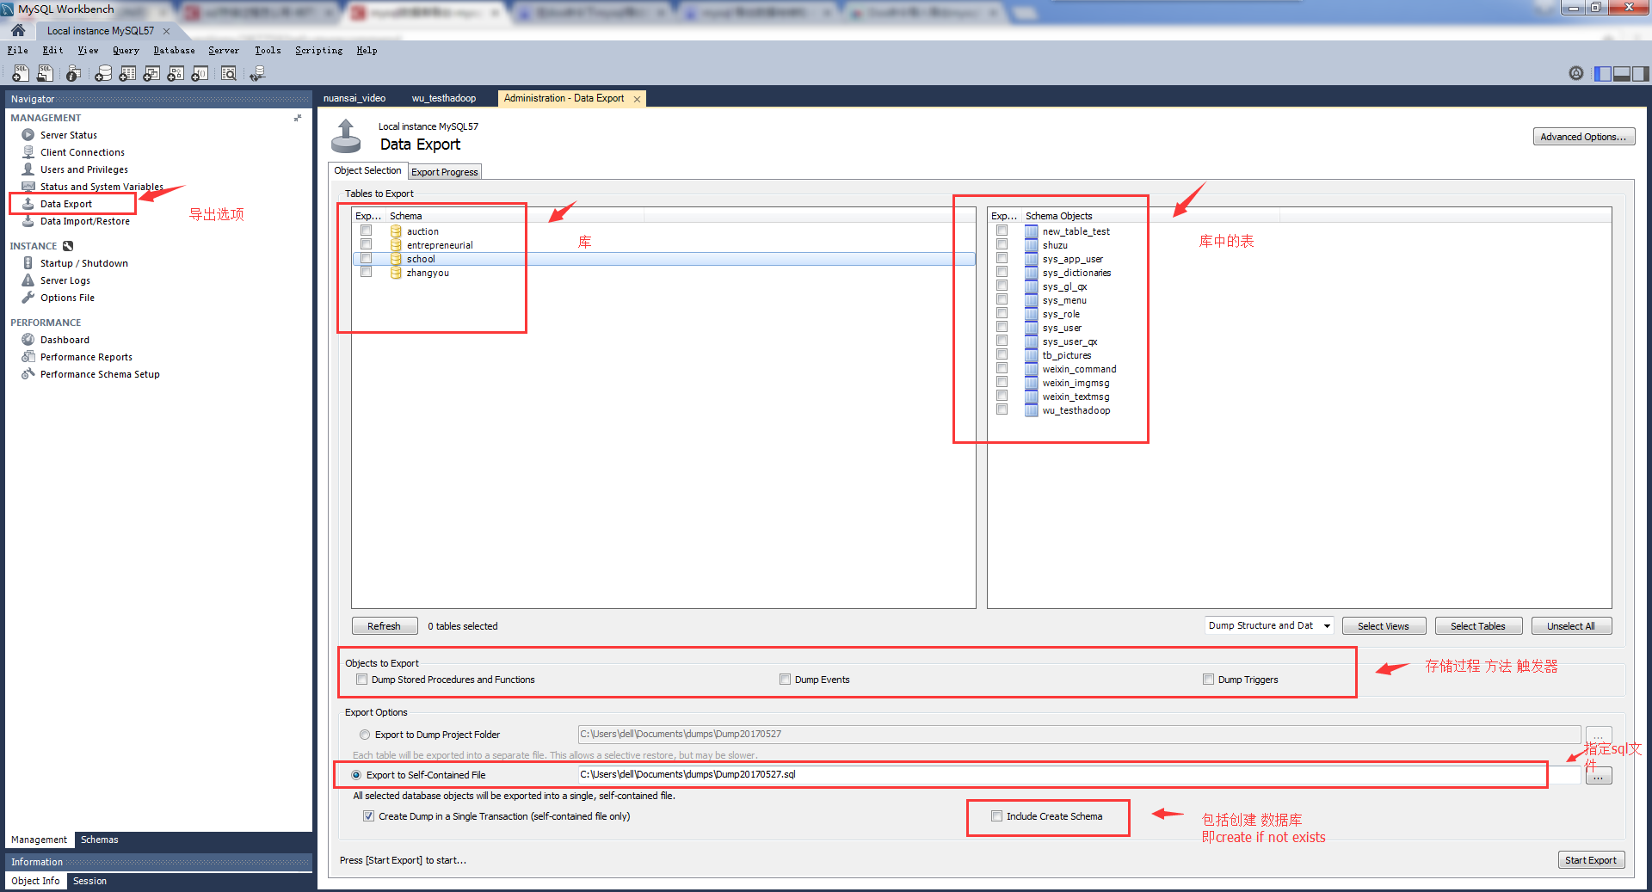Collapse the Management section with corner icon
This screenshot has width=1652, height=892.
coord(298,118)
